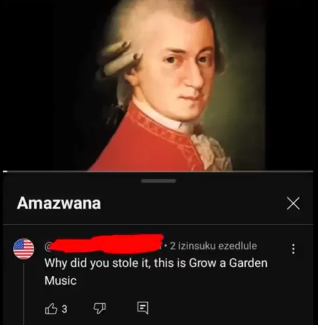Image resolution: width=318 pixels, height=325 pixels.
Task: Click the word 'Music' in the comment
Action: point(61,280)
